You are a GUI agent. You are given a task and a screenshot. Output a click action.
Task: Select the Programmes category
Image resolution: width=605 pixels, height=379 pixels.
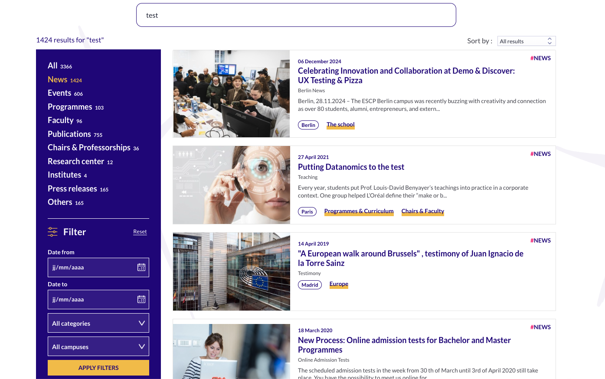click(75, 107)
